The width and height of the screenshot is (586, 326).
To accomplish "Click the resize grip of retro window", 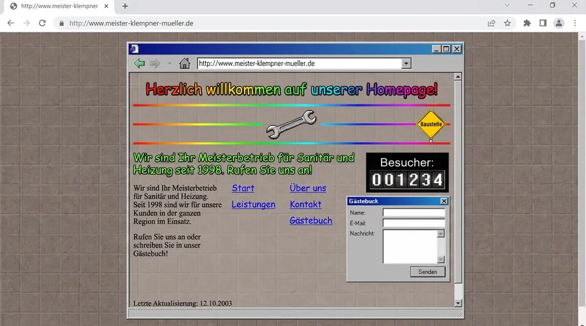I will pyautogui.click(x=460, y=315).
